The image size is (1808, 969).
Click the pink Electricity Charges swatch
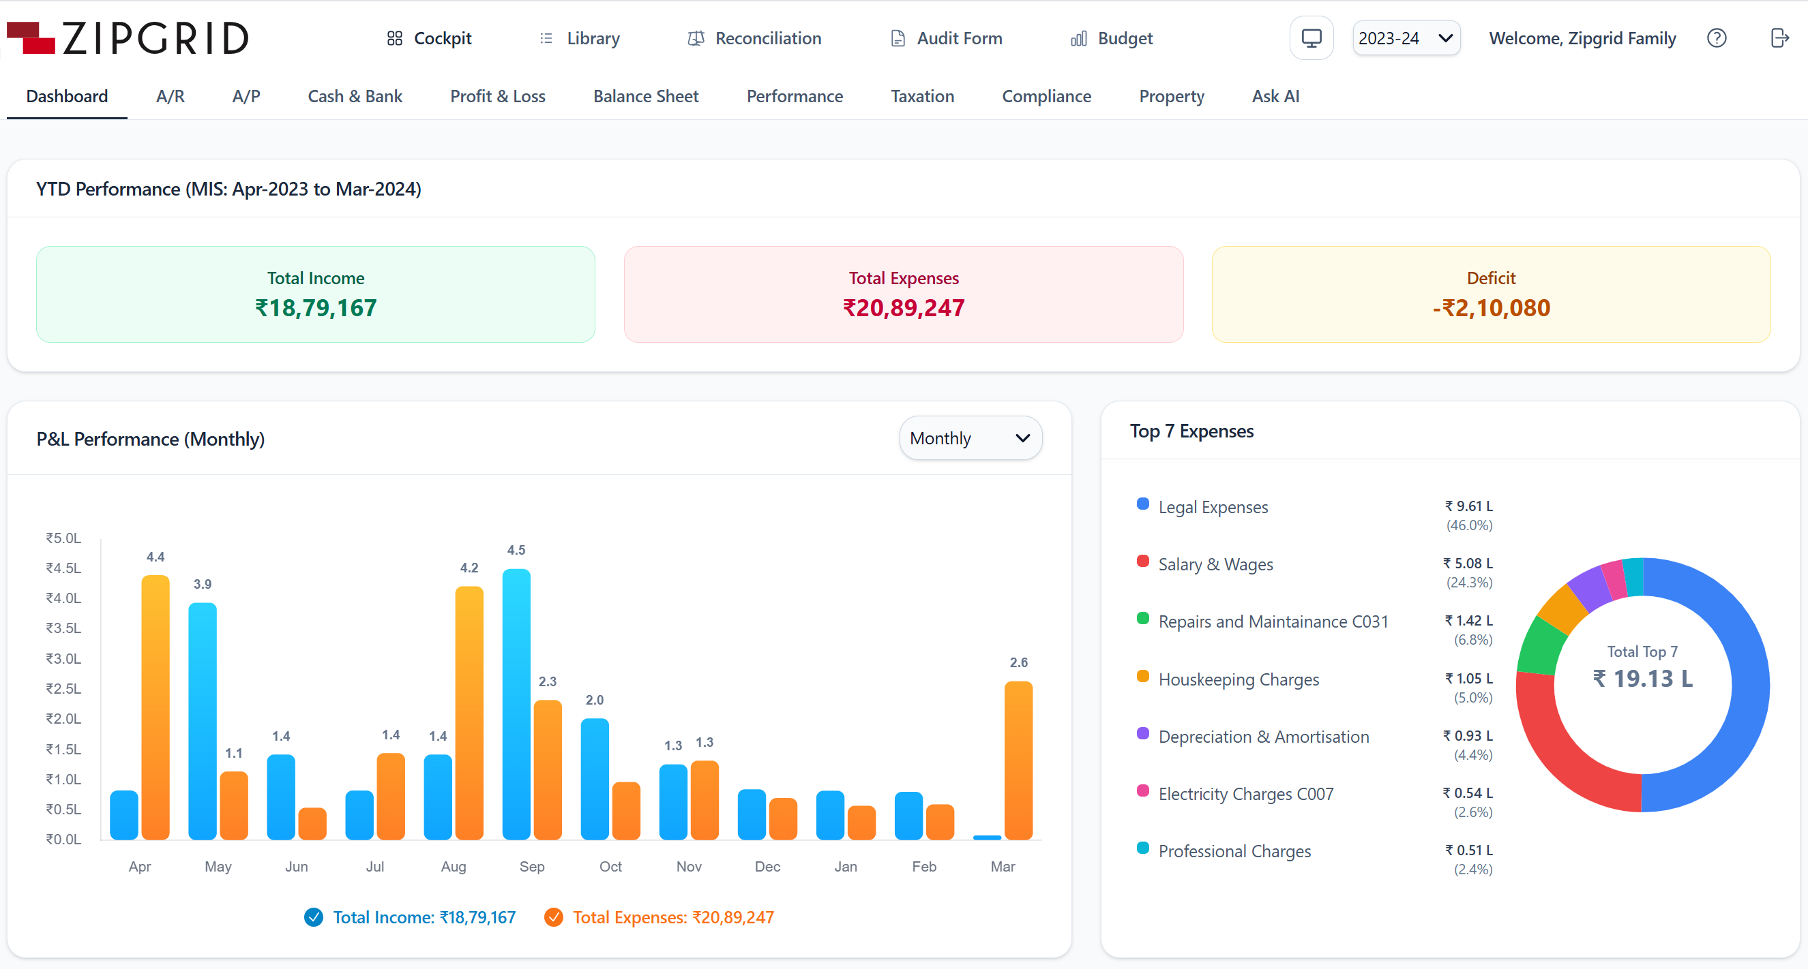[1142, 791]
